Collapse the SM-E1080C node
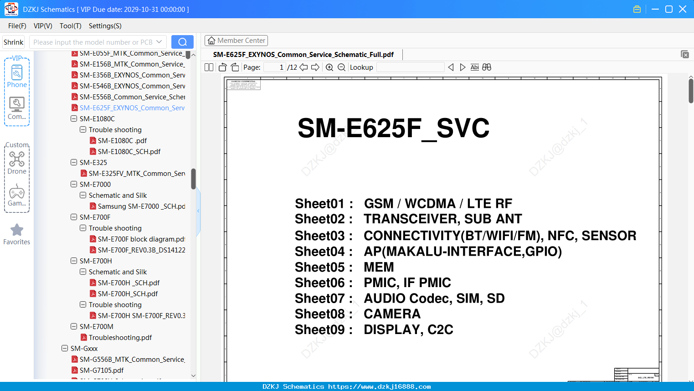Image resolution: width=694 pixels, height=391 pixels. [74, 119]
